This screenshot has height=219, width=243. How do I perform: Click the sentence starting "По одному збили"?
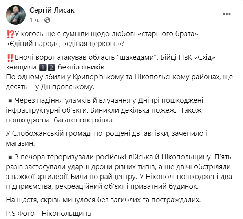point(118,75)
